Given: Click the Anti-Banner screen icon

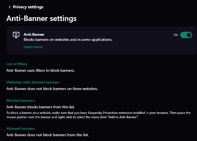Looking at the screenshot, I should click(x=16, y=35).
